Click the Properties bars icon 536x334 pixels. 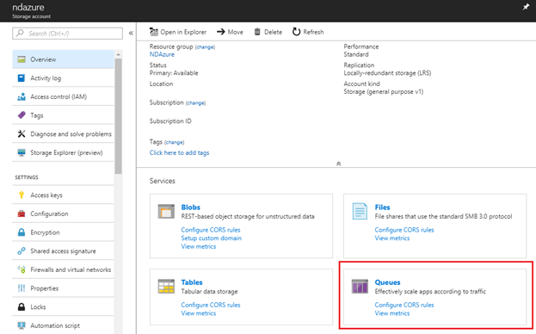coord(22,288)
